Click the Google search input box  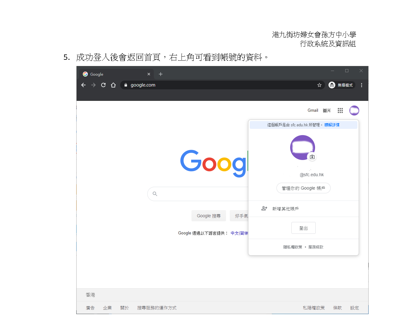click(198, 194)
